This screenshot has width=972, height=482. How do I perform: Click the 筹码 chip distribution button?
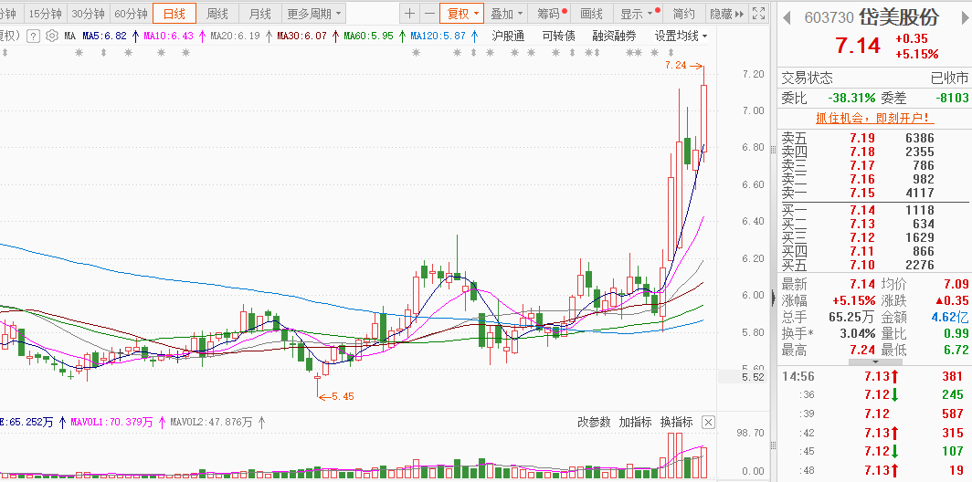(x=551, y=13)
